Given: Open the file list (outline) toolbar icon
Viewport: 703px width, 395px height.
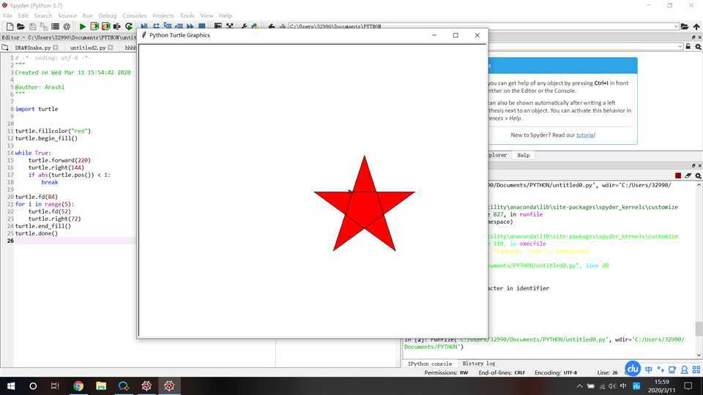Looking at the screenshot, I should click(55, 27).
